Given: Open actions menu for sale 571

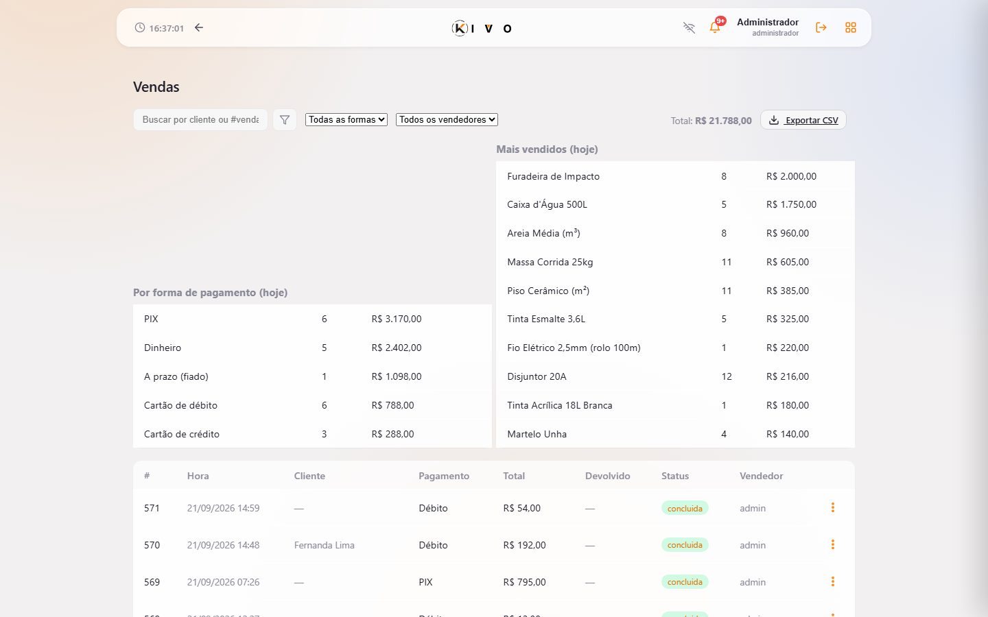Looking at the screenshot, I should (833, 507).
